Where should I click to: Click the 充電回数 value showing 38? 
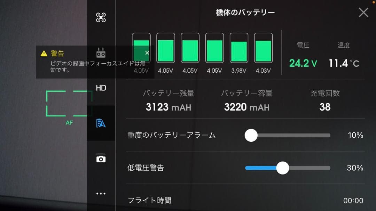(325, 107)
